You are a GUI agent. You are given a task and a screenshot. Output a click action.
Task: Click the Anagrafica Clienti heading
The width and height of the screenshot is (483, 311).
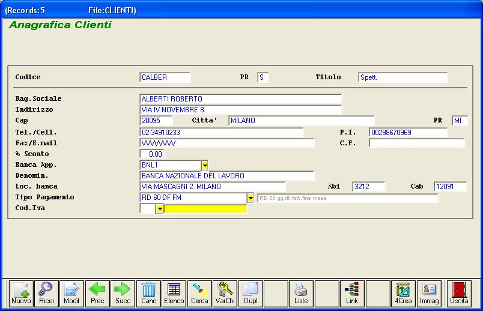tap(60, 25)
